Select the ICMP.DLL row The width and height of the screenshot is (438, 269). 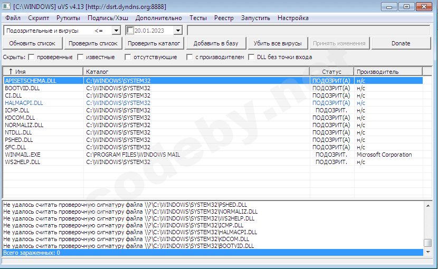213,110
